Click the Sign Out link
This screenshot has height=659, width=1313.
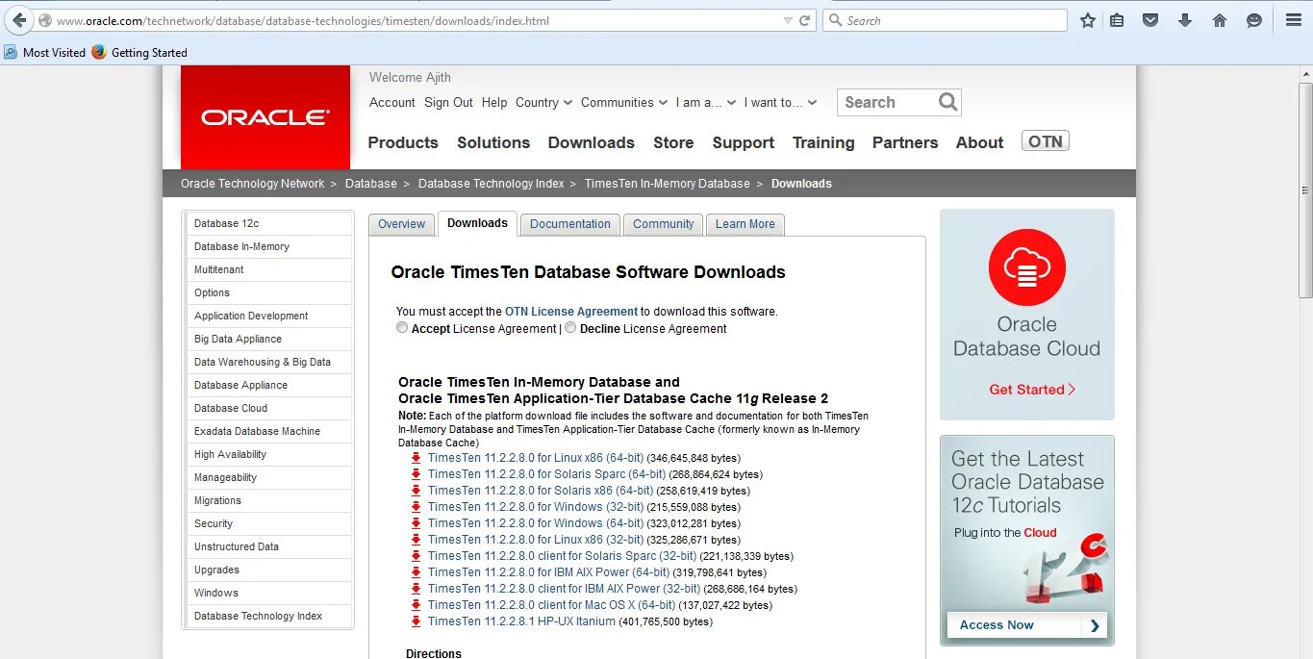coord(448,102)
